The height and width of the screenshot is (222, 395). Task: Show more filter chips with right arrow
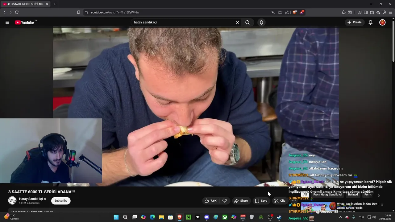coord(379,195)
